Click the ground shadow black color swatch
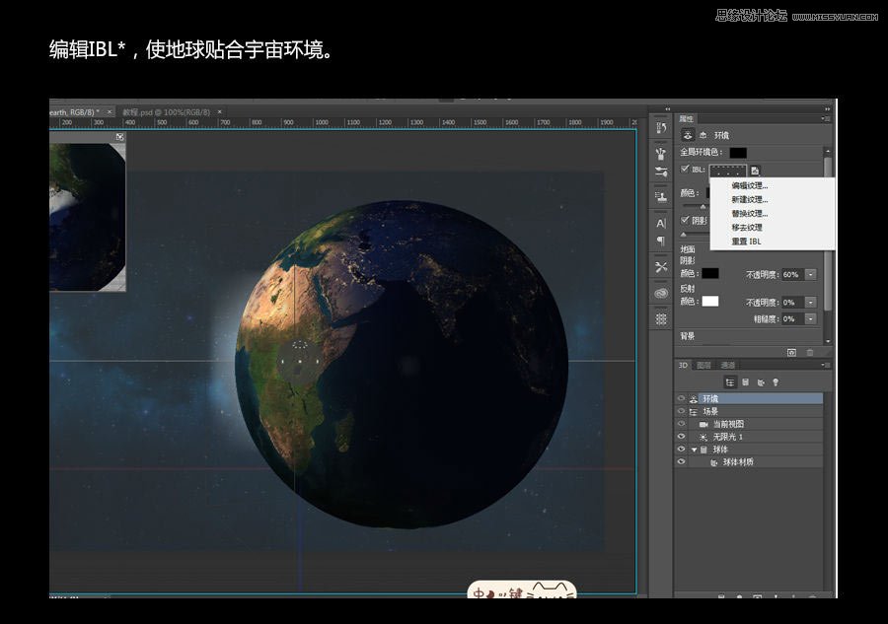This screenshot has height=624, width=888. [x=710, y=274]
